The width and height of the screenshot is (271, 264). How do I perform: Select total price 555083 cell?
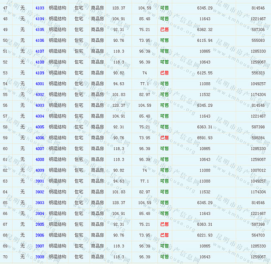257,40
